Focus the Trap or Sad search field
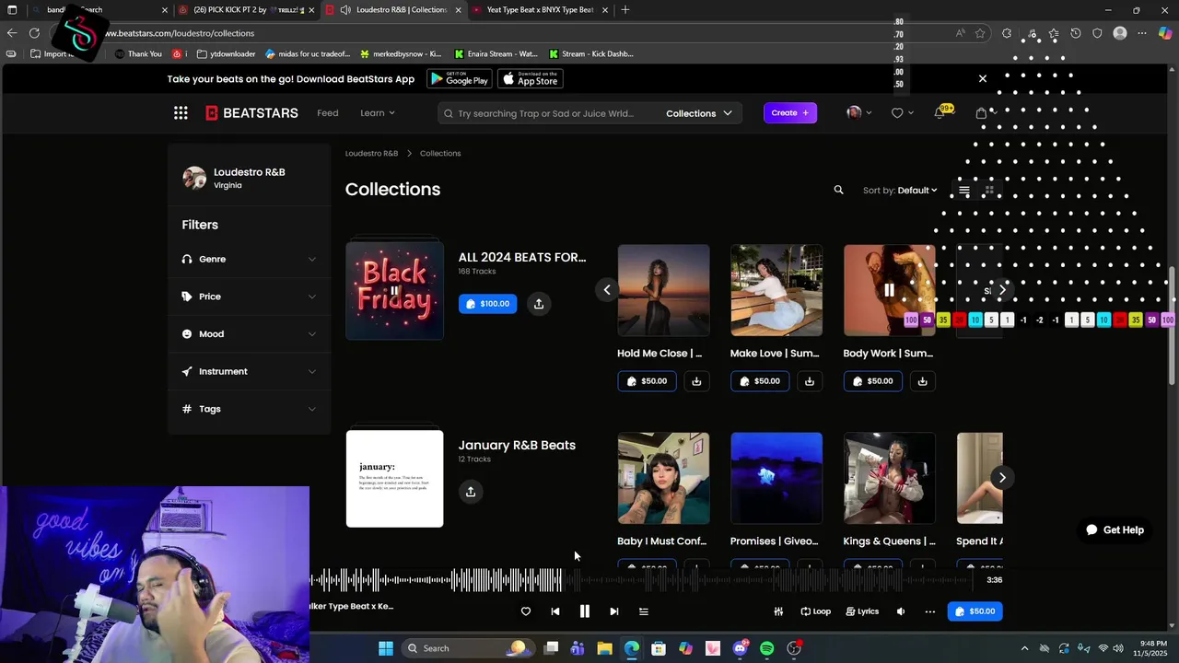 (548, 113)
